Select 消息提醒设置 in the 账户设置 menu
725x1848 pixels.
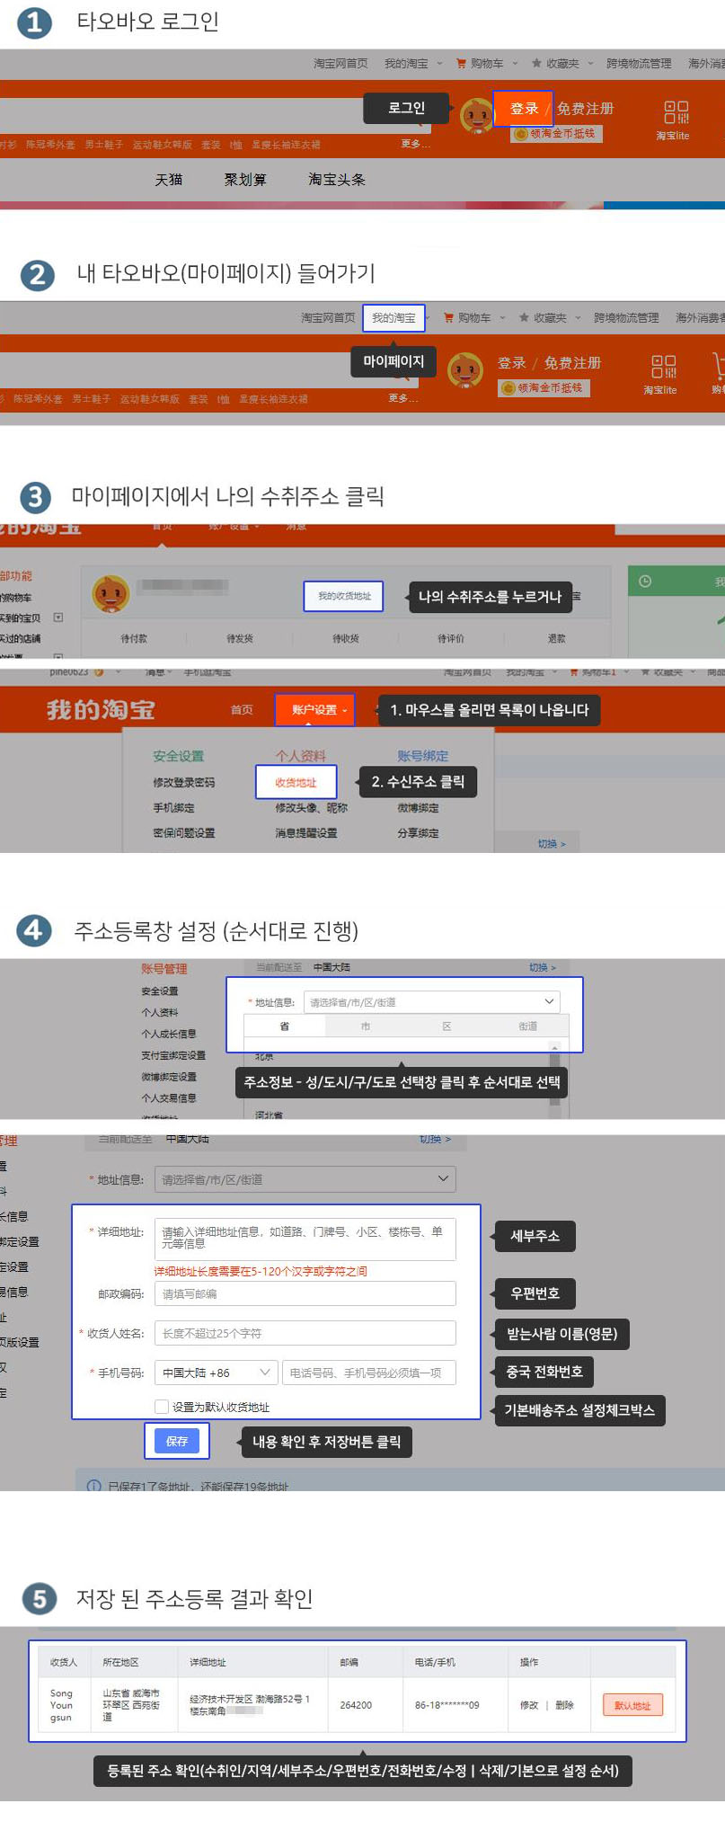pyautogui.click(x=306, y=833)
